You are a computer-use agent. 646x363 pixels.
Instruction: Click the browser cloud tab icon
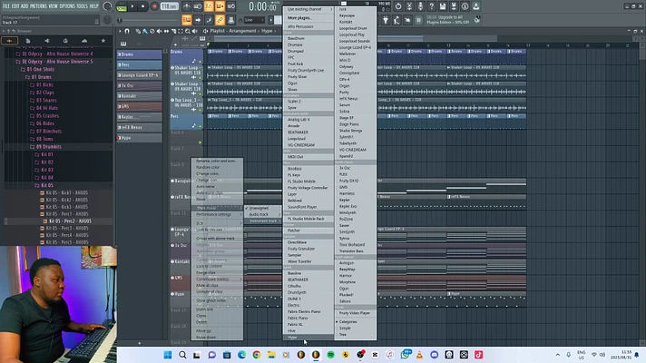84,41
